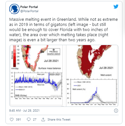This screenshot has height=126, width=125.
Task: Open the tweet info circle icon
Action: pos(116,111)
